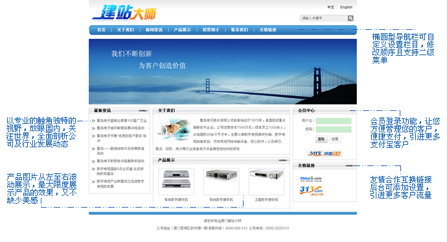The height and width of the screenshot is (242, 447).
Task: Click MORE in the 产品展示 panel
Action: pyautogui.click(x=283, y=160)
